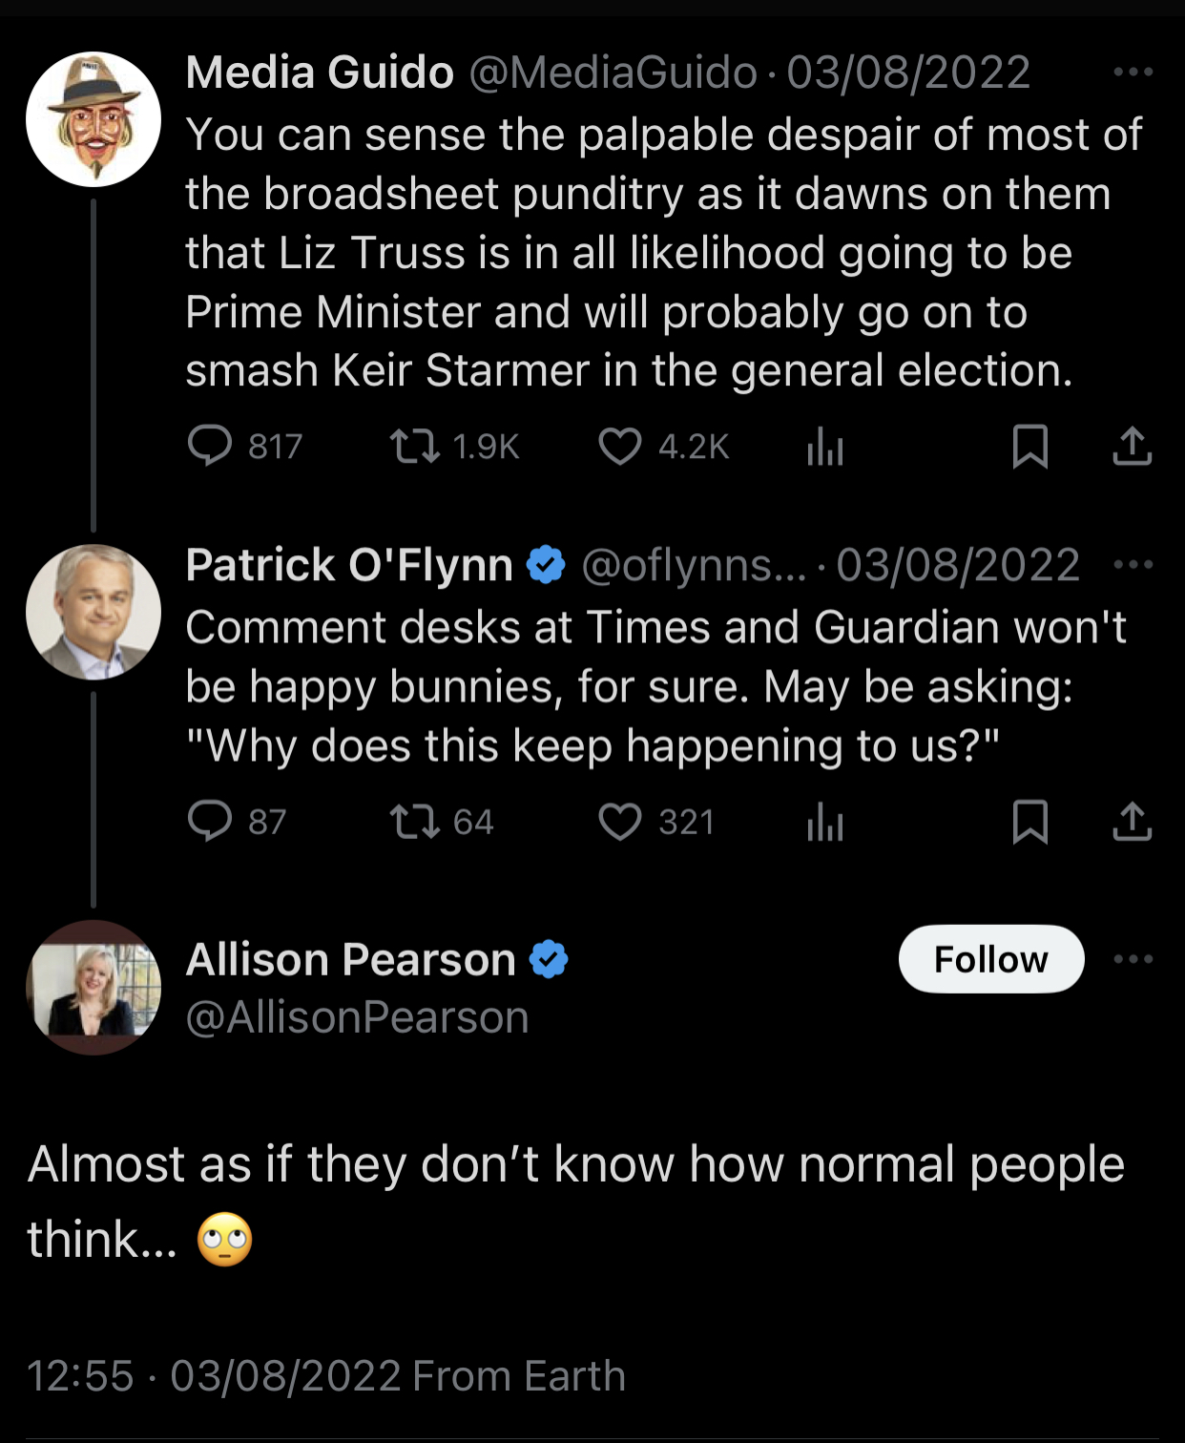This screenshot has height=1443, width=1185.
Task: Like Patrick O'Flynn's tweet
Action: pyautogui.click(x=620, y=821)
